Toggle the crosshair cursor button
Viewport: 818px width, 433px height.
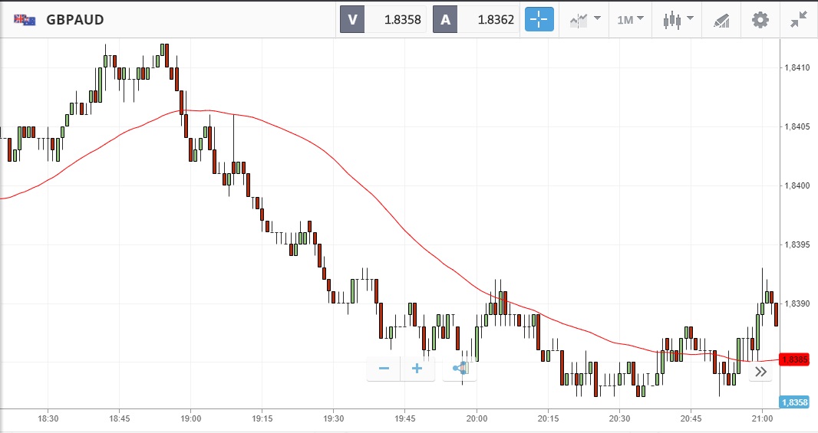tap(539, 19)
